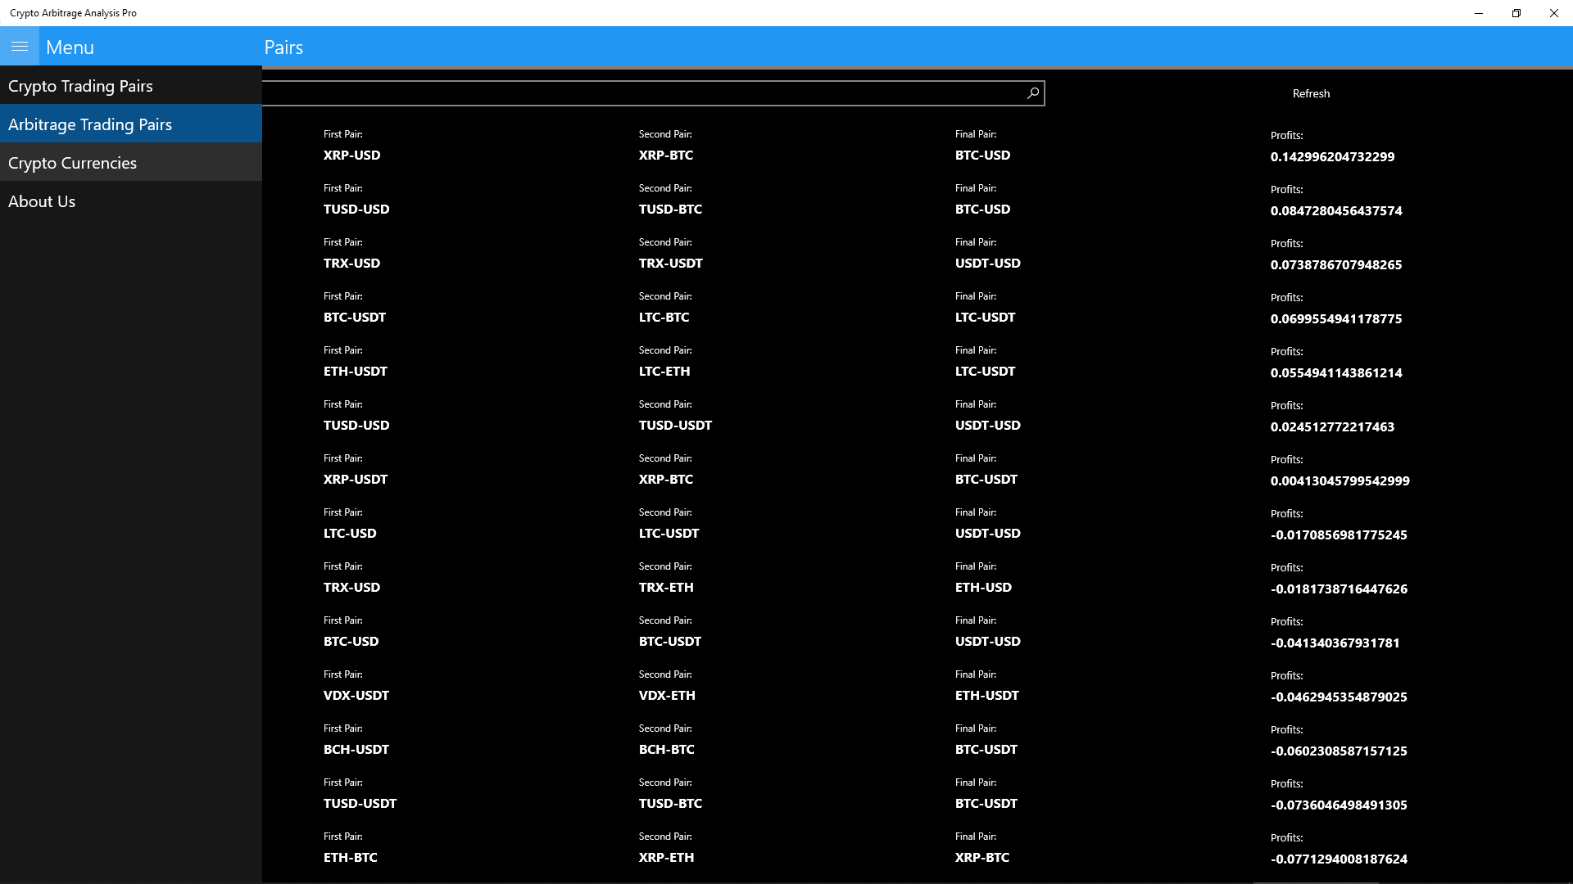Select the BCH-BTC second pair entry
The height and width of the screenshot is (884, 1573).
666,750
